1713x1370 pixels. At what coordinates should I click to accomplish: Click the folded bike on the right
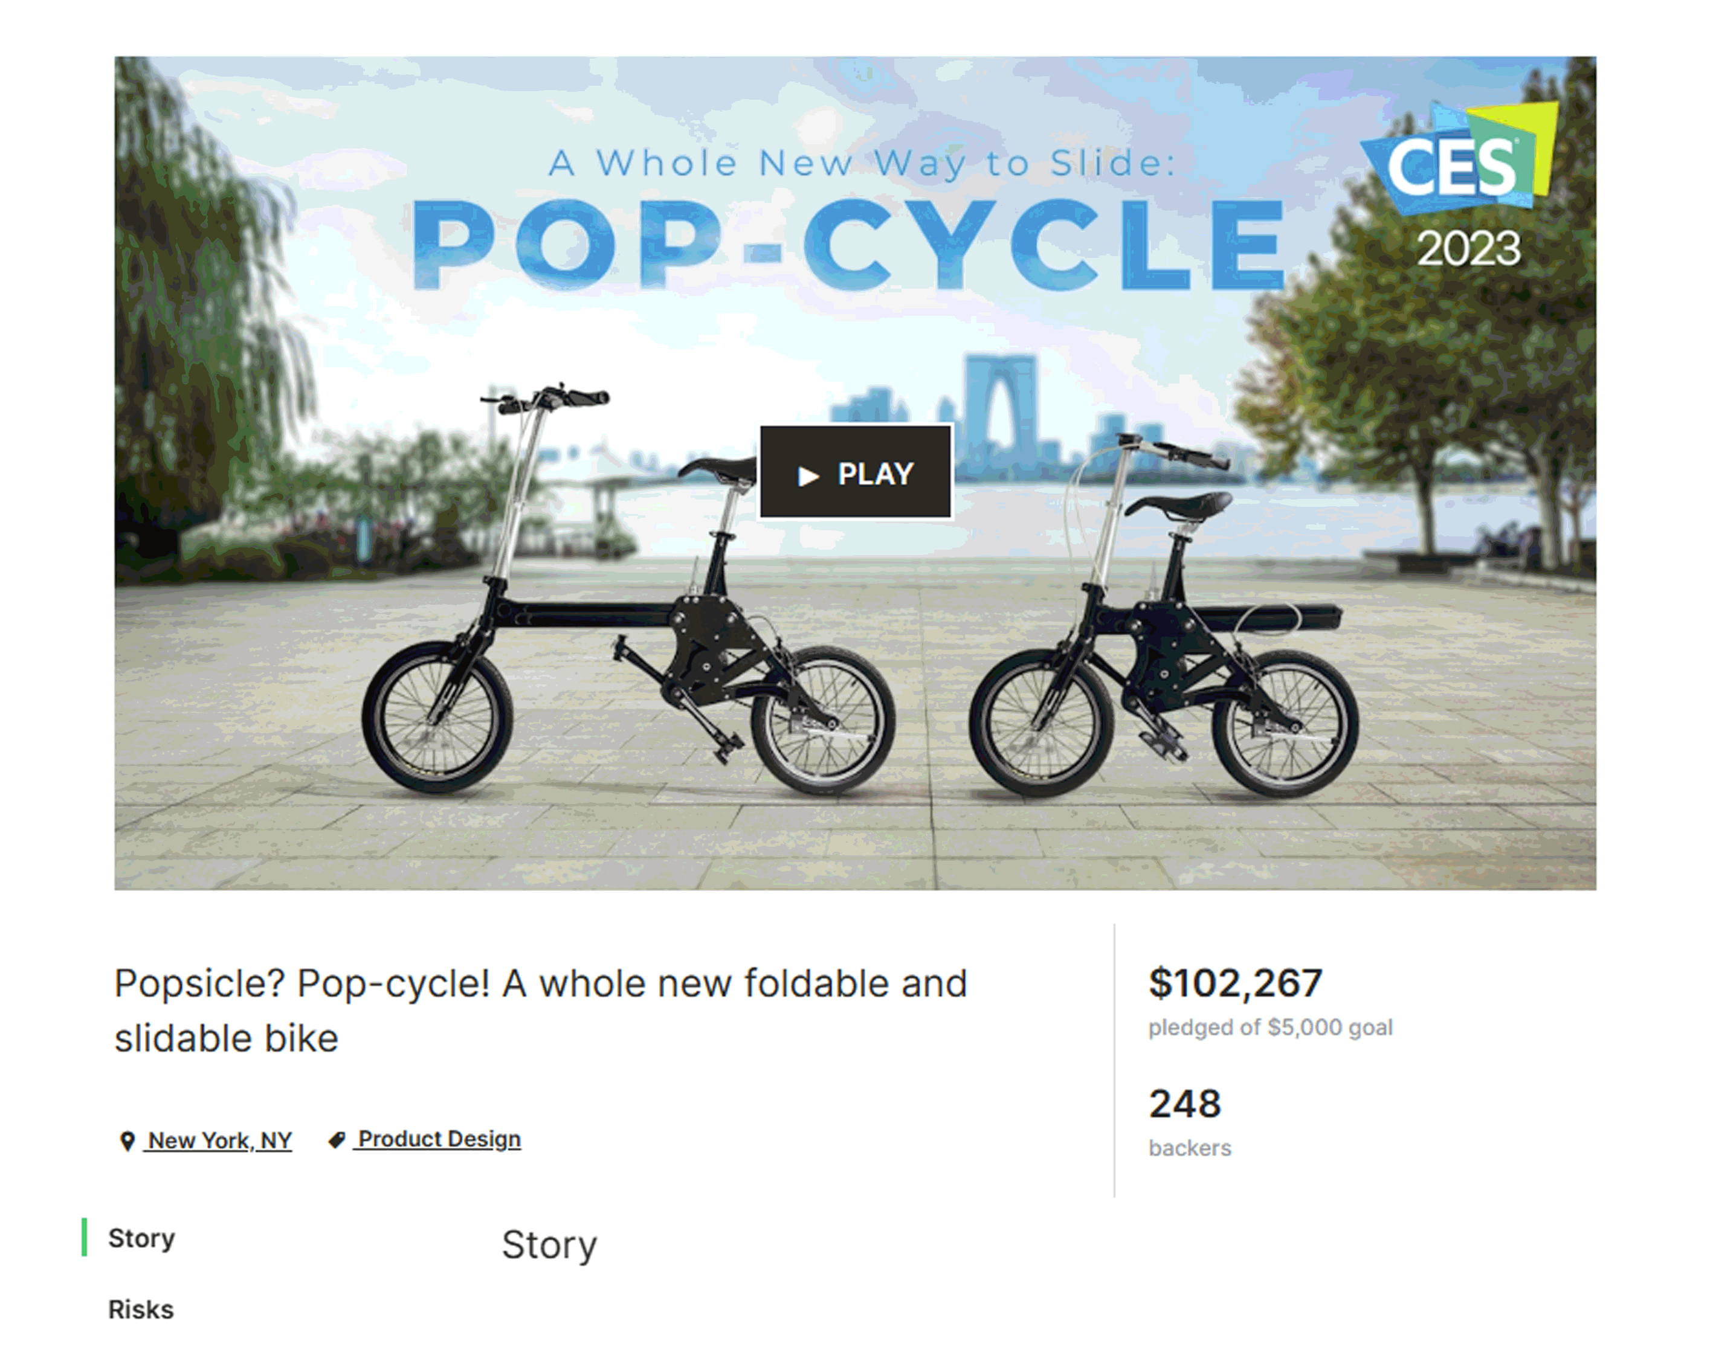(1164, 635)
